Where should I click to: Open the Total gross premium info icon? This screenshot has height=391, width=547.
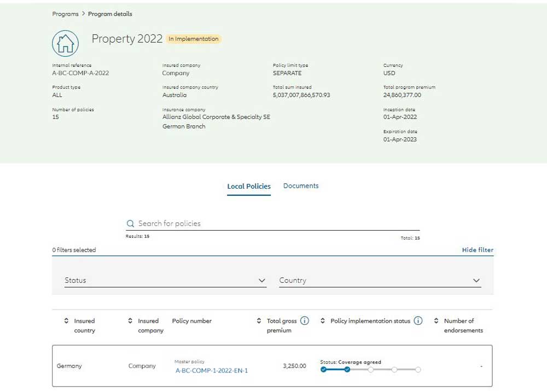305,320
